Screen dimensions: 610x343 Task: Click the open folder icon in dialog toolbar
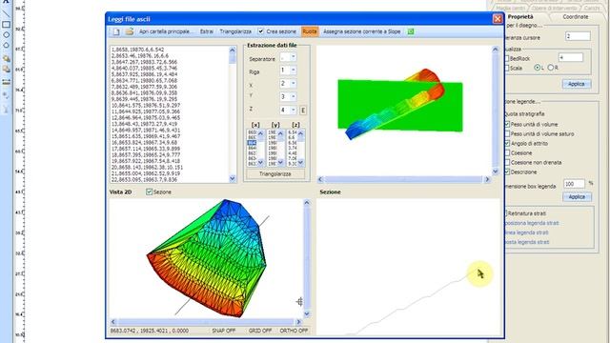[130, 31]
